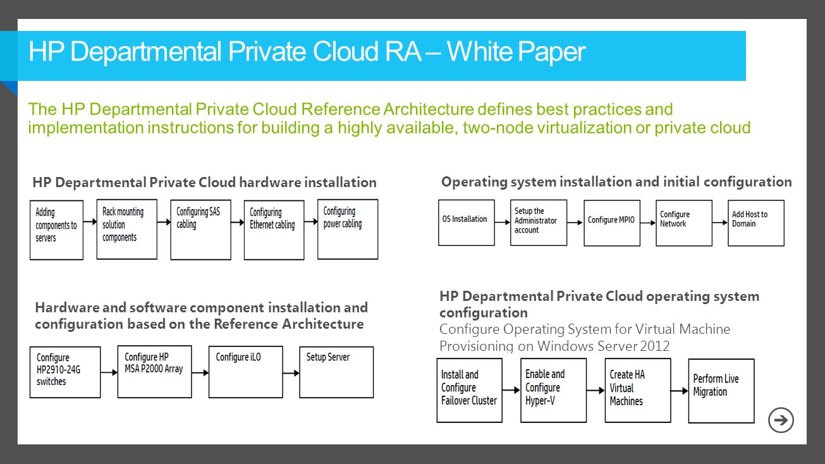Select the 'Configure MPIO' step box

[612, 223]
